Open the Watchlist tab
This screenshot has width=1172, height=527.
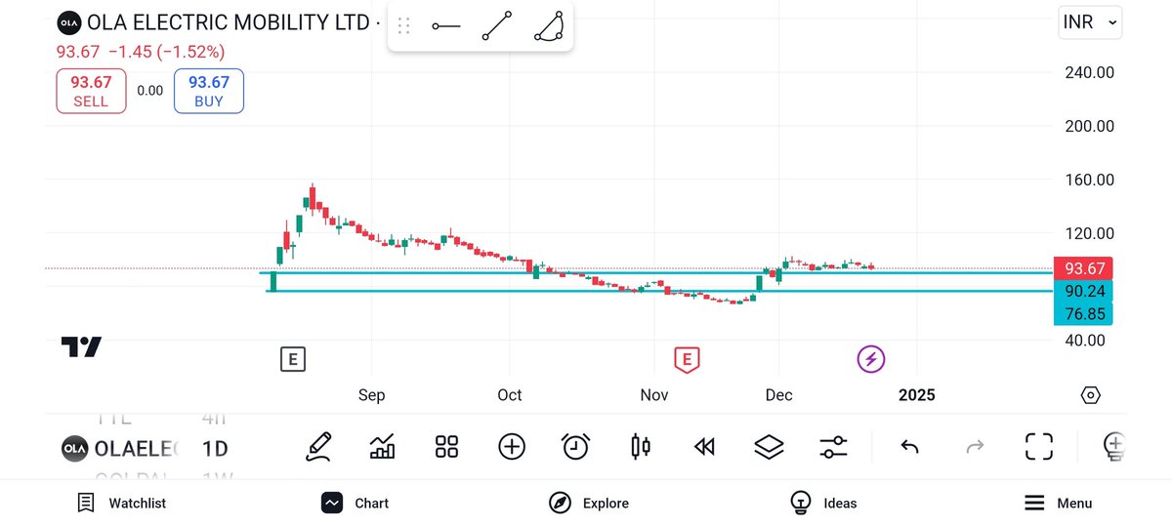point(122,504)
